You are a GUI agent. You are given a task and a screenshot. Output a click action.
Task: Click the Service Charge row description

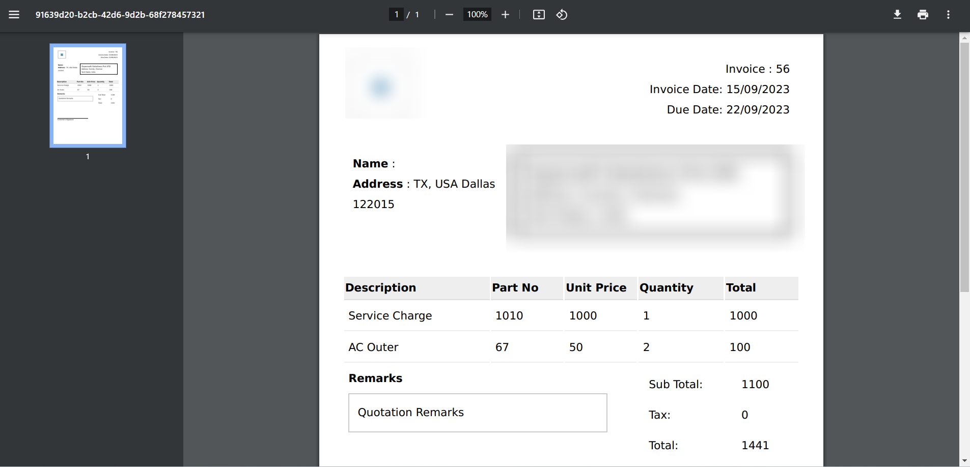[x=390, y=316]
